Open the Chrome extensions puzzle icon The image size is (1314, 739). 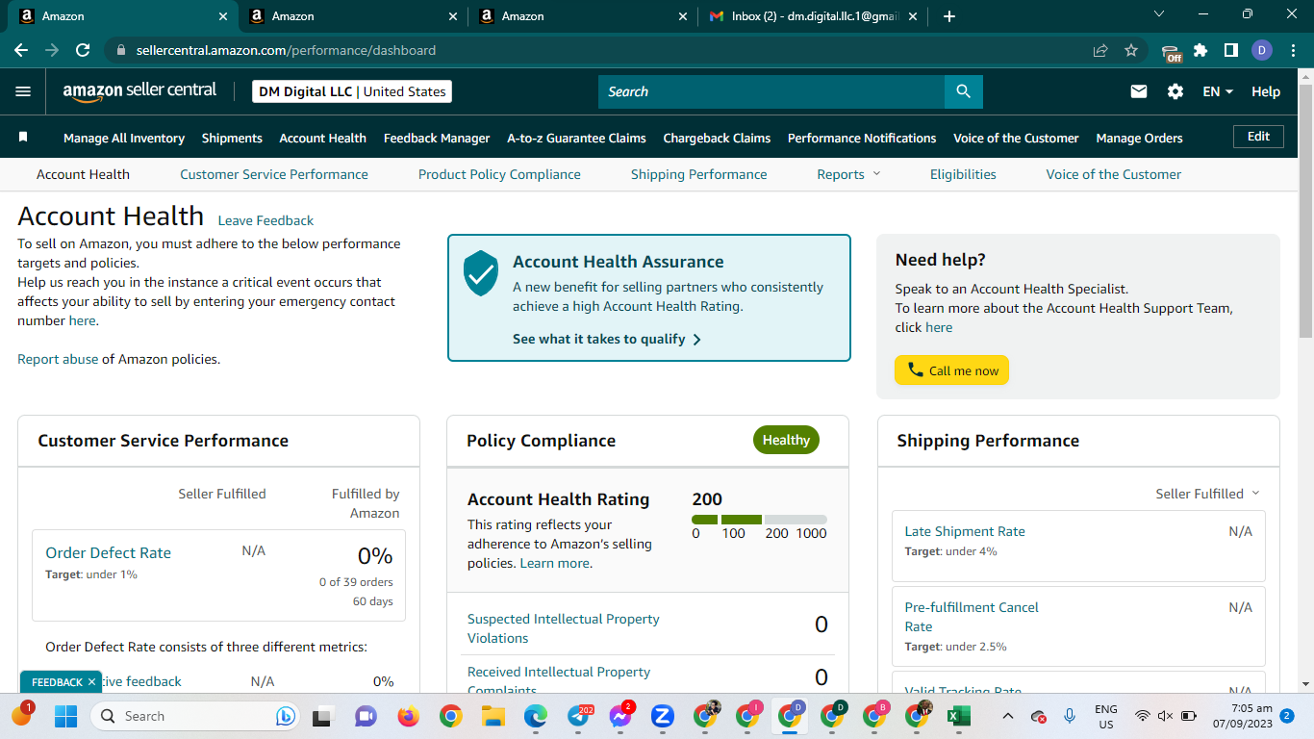(1200, 50)
